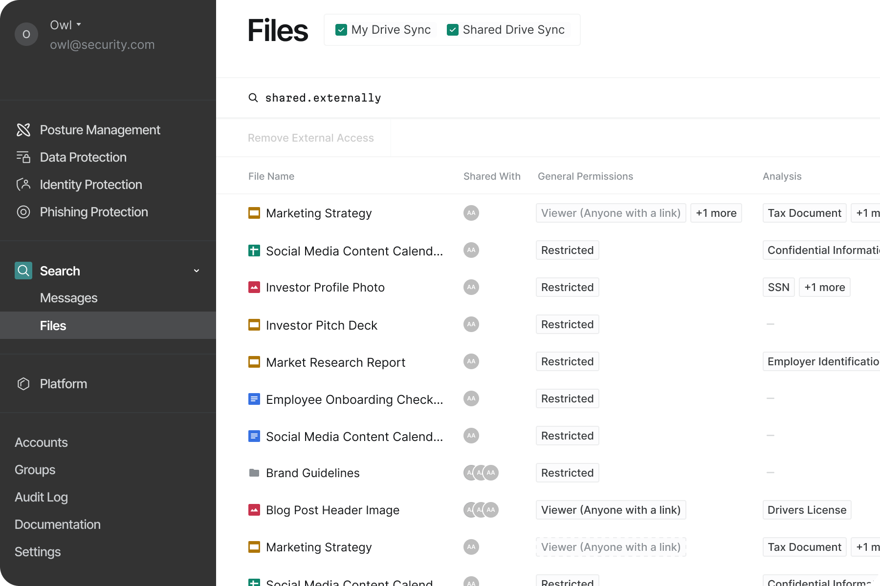Open the Investor Pitch Deck file
The height and width of the screenshot is (586, 880).
[x=322, y=325]
